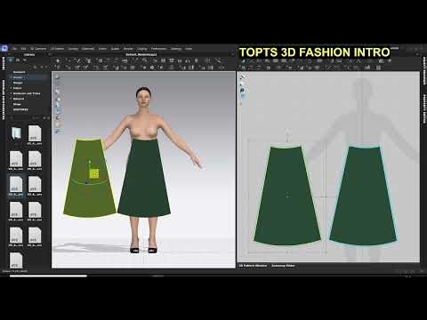Select the last file thumbnail alone in the bottom row
The width and height of the screenshot is (427, 320).
(16, 260)
